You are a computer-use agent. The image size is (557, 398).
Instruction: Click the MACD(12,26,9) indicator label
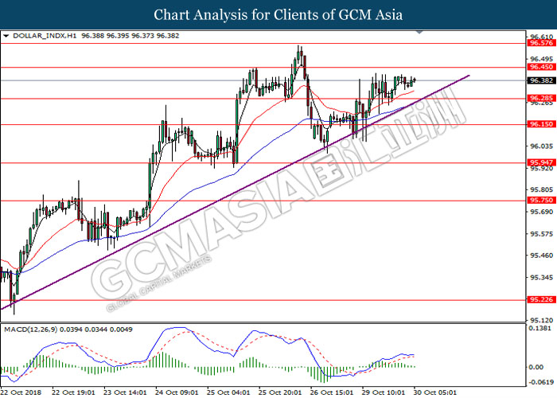pyautogui.click(x=30, y=330)
